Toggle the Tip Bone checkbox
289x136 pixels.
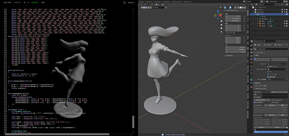(272, 102)
